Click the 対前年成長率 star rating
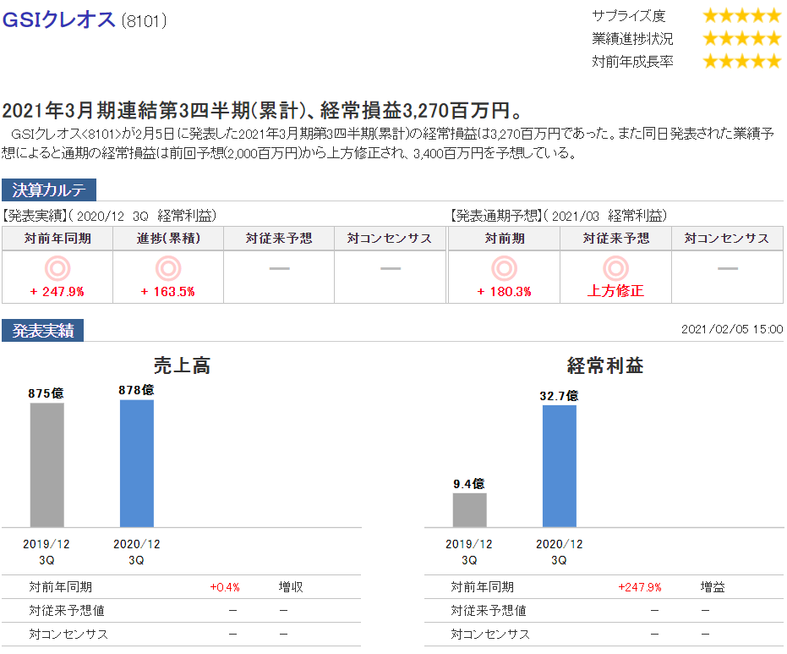 [741, 61]
